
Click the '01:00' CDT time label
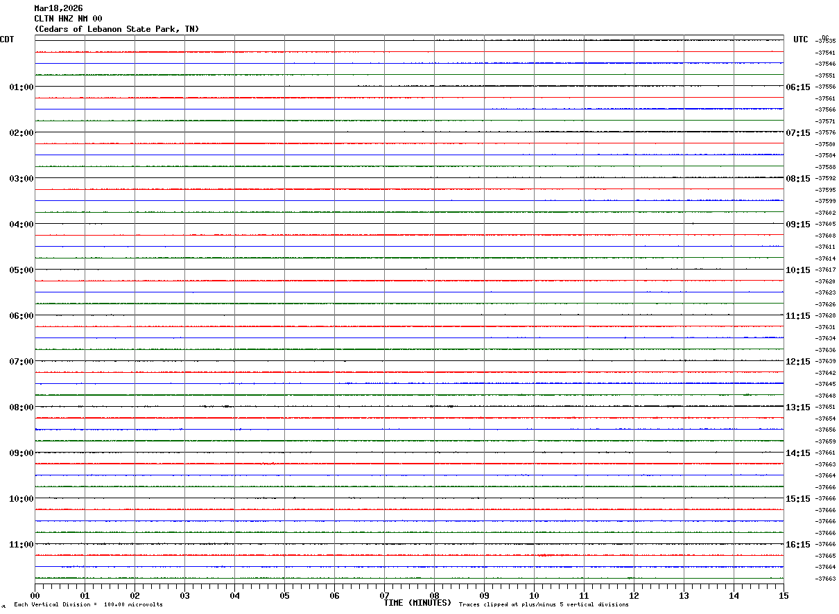(21, 87)
